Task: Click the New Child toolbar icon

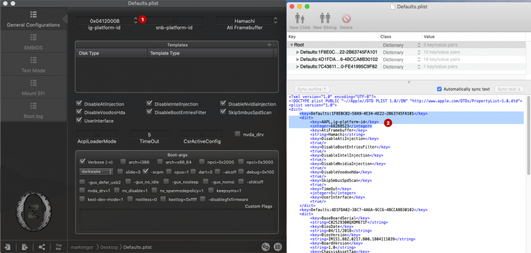Action: tap(299, 21)
